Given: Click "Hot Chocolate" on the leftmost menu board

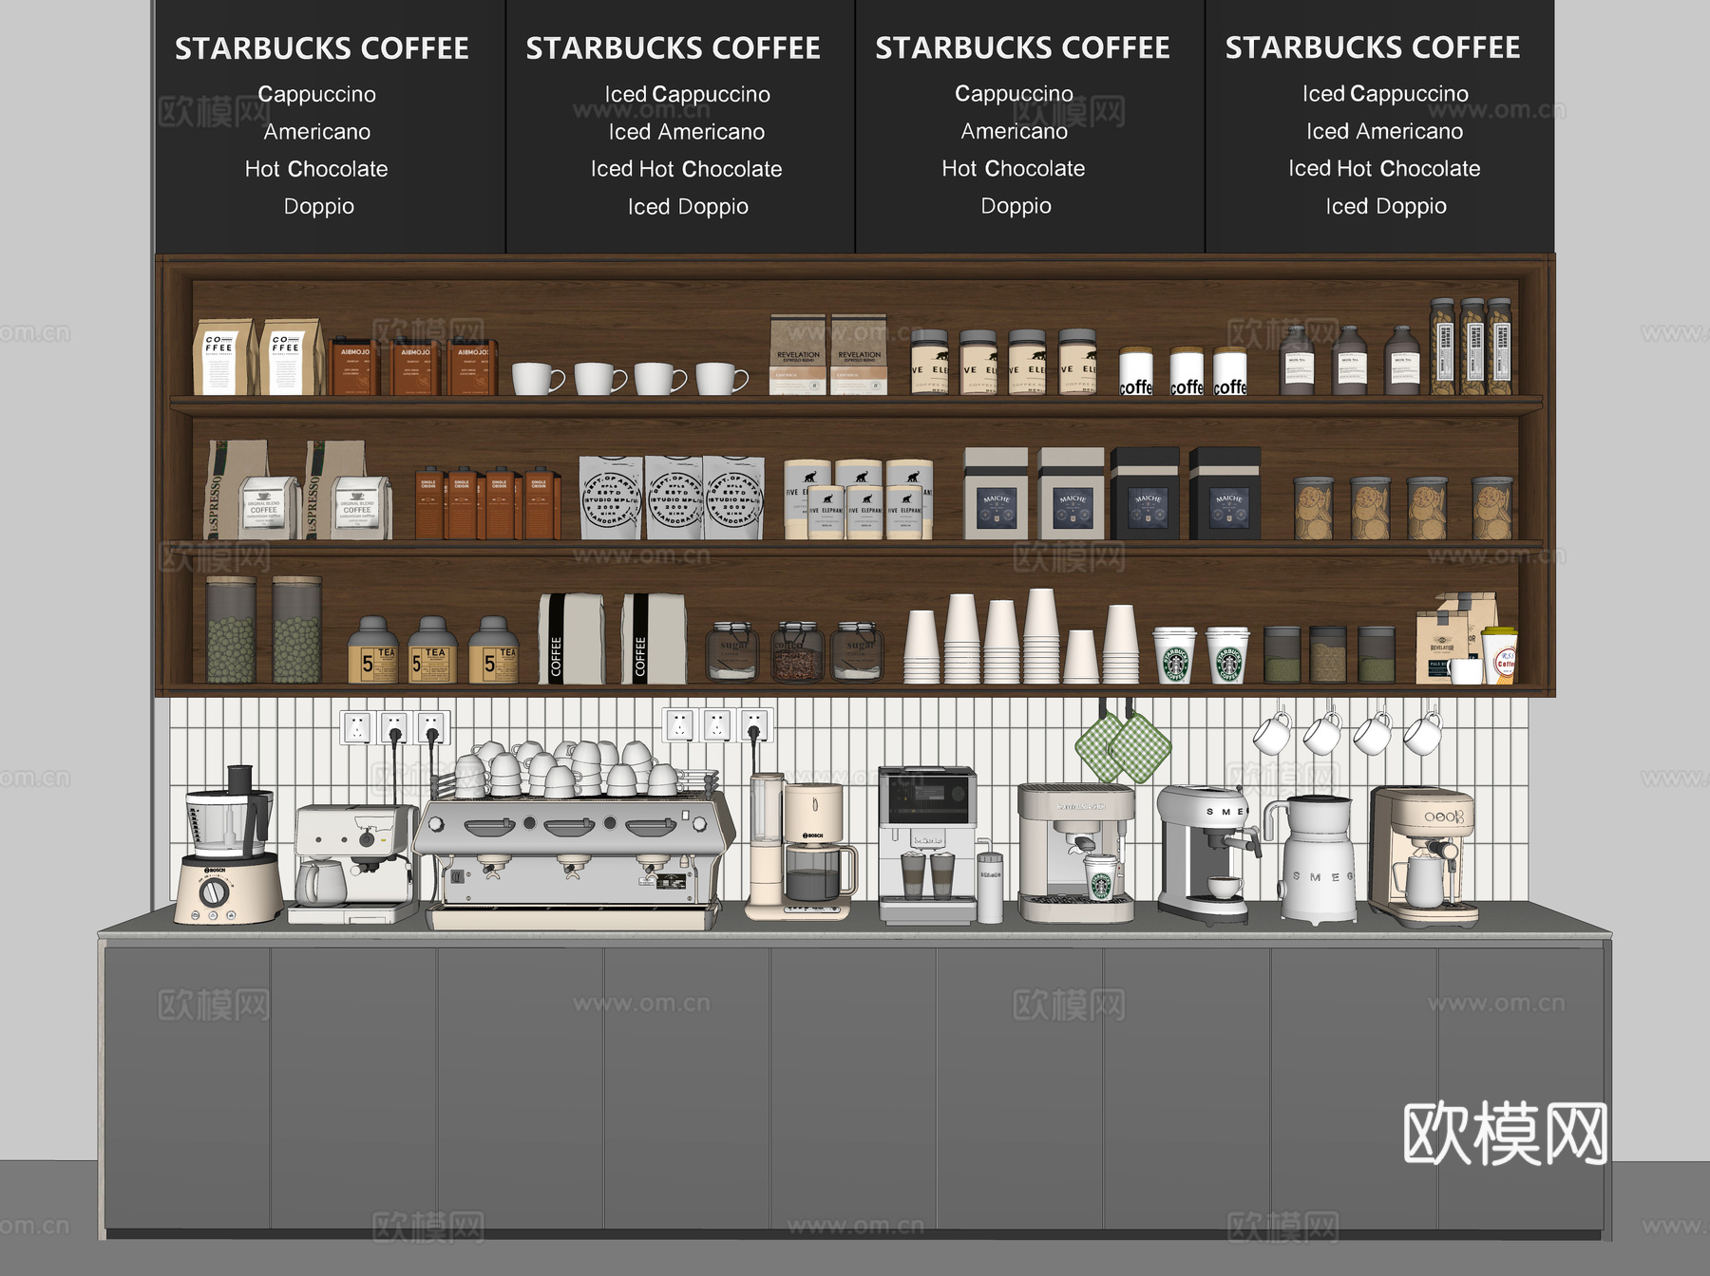Looking at the screenshot, I should point(316,169).
